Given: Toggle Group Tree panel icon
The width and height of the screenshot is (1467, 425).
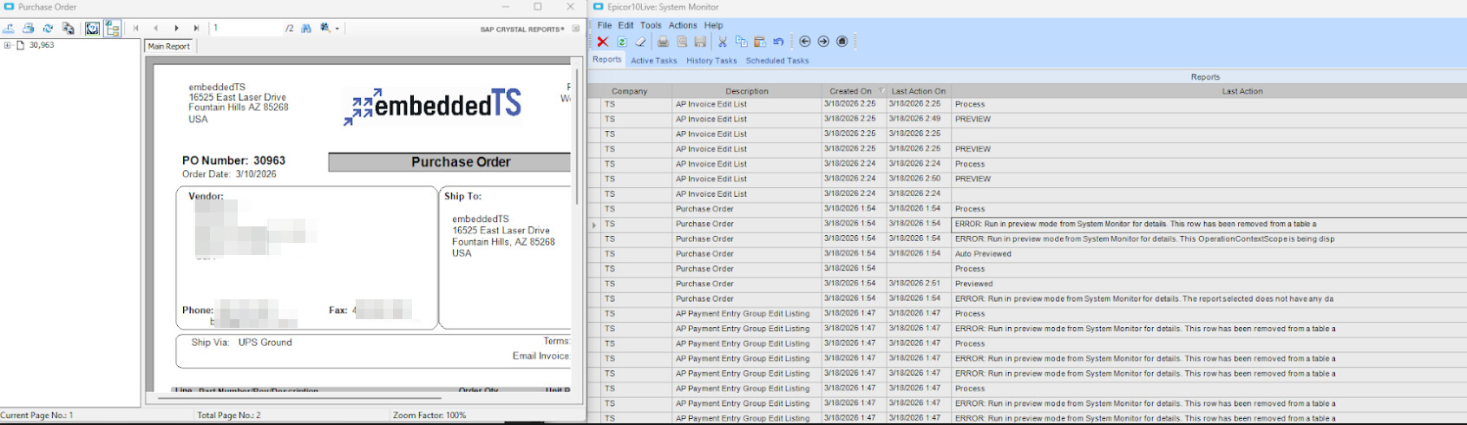Looking at the screenshot, I should (112, 29).
